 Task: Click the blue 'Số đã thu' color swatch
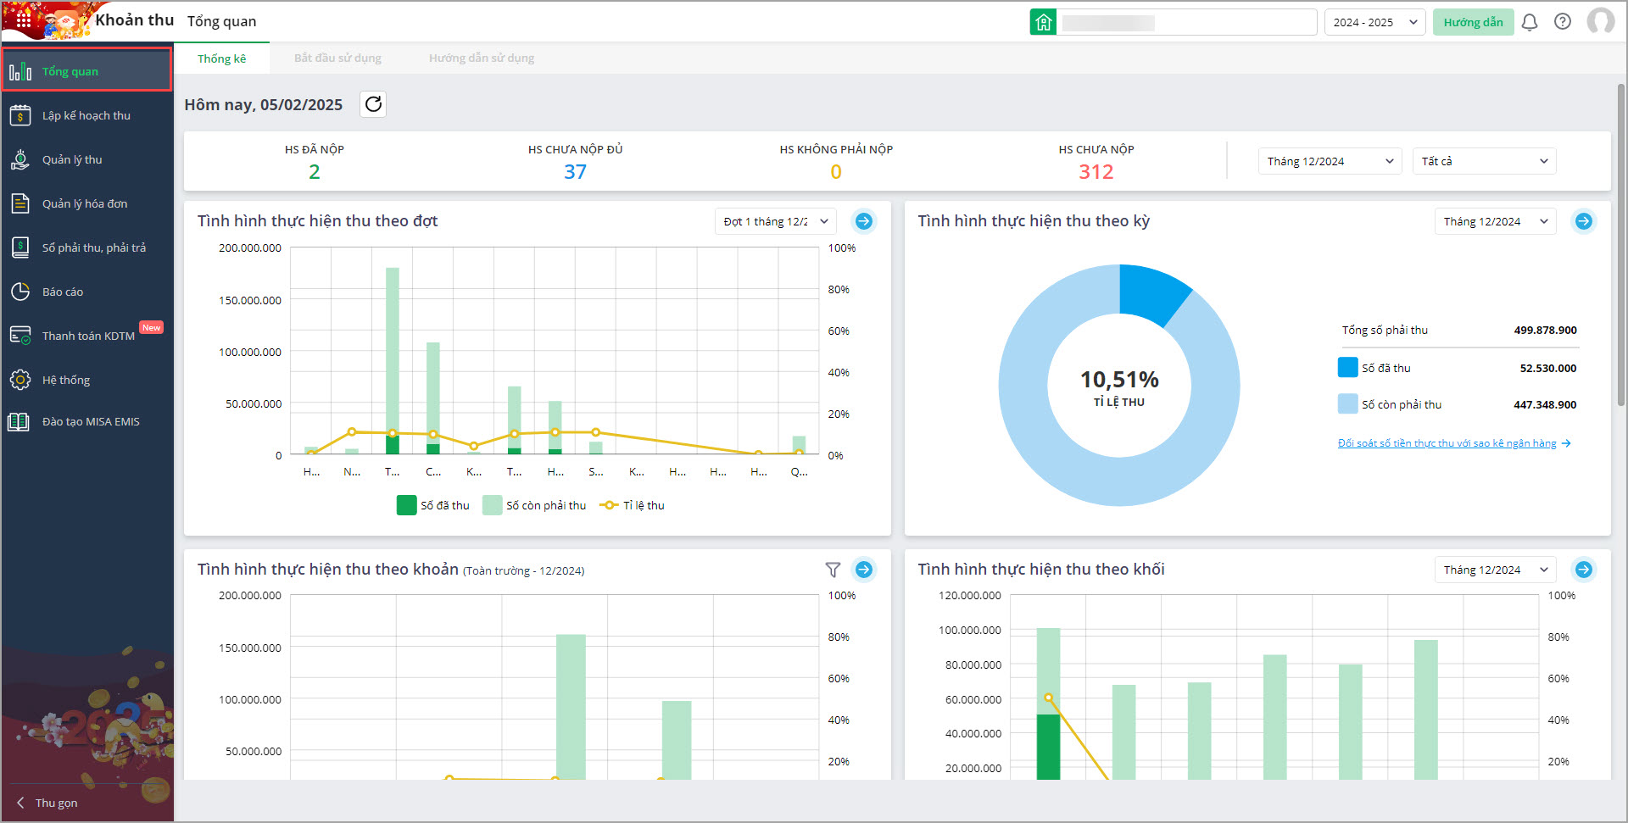tap(1347, 368)
